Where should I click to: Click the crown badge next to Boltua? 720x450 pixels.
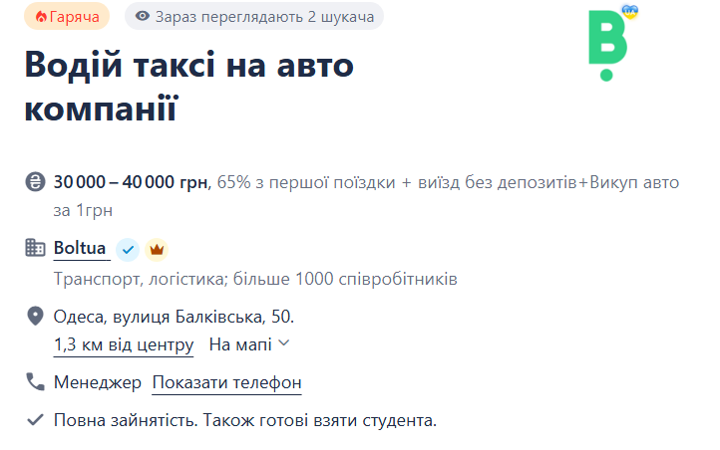tap(156, 249)
